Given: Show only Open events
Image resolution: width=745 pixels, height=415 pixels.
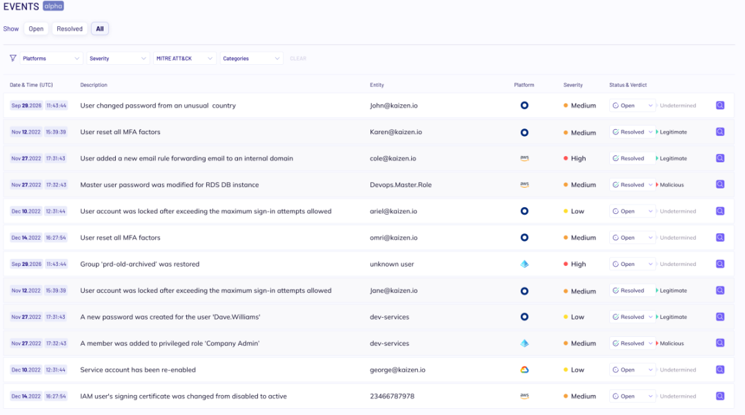Looking at the screenshot, I should [36, 29].
